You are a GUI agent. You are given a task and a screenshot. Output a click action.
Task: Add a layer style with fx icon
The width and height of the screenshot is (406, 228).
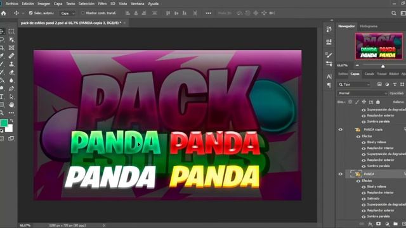[x=370, y=224]
